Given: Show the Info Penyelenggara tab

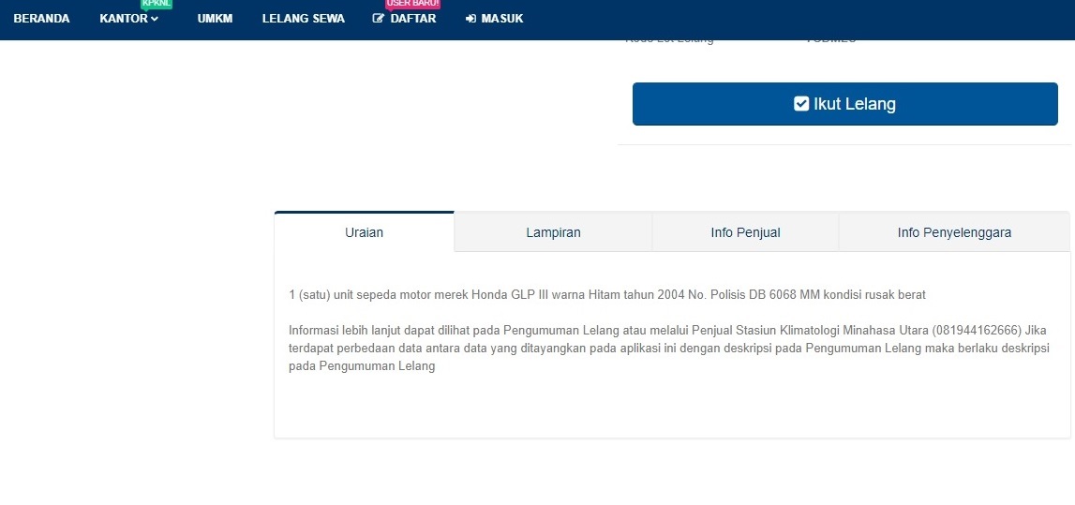Looking at the screenshot, I should pyautogui.click(x=953, y=232).
